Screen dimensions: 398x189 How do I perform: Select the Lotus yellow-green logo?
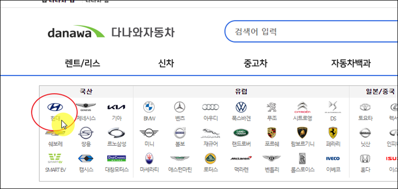click(x=210, y=159)
